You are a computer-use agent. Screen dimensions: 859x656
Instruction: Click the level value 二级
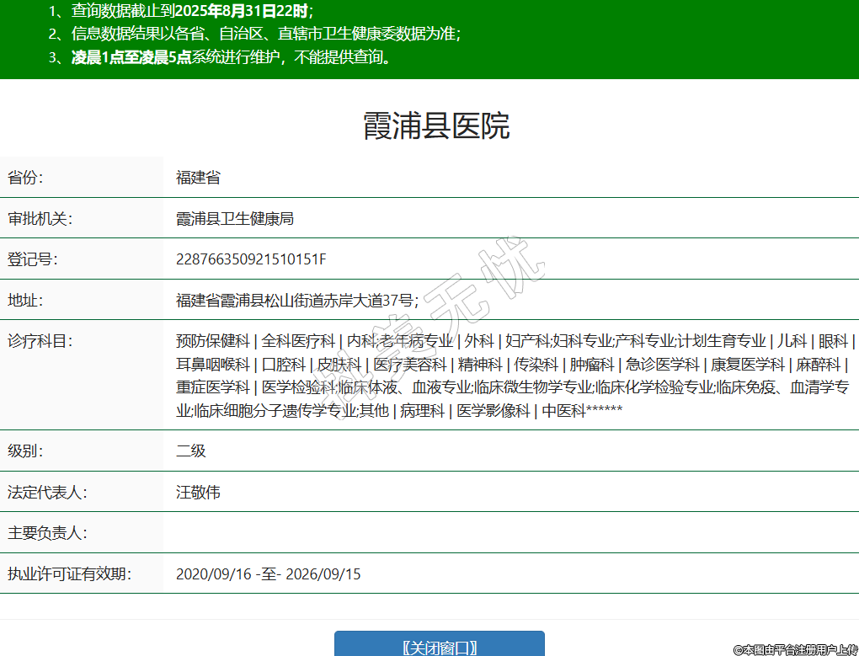tap(190, 451)
